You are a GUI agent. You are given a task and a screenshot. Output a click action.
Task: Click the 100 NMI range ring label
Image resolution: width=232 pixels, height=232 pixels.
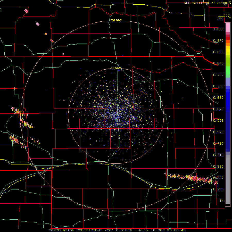[x=116, y=20]
